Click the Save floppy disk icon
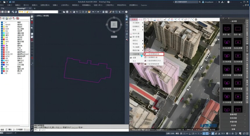The height and width of the screenshot is (136, 250). coord(67,12)
